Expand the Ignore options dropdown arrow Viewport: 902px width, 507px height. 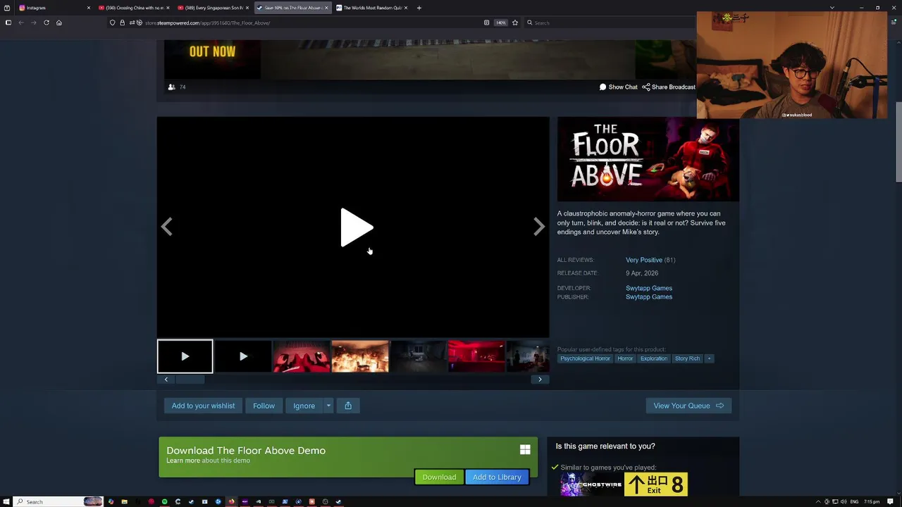[328, 406]
